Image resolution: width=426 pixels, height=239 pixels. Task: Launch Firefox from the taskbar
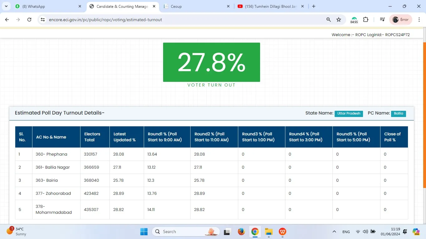tap(241, 232)
